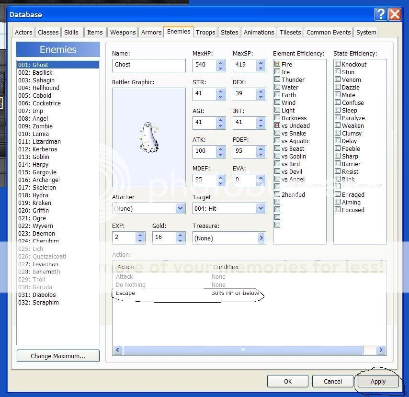Decrease MaxSP using the down spinner arrow
Screen dimensions: 409x397
point(261,68)
